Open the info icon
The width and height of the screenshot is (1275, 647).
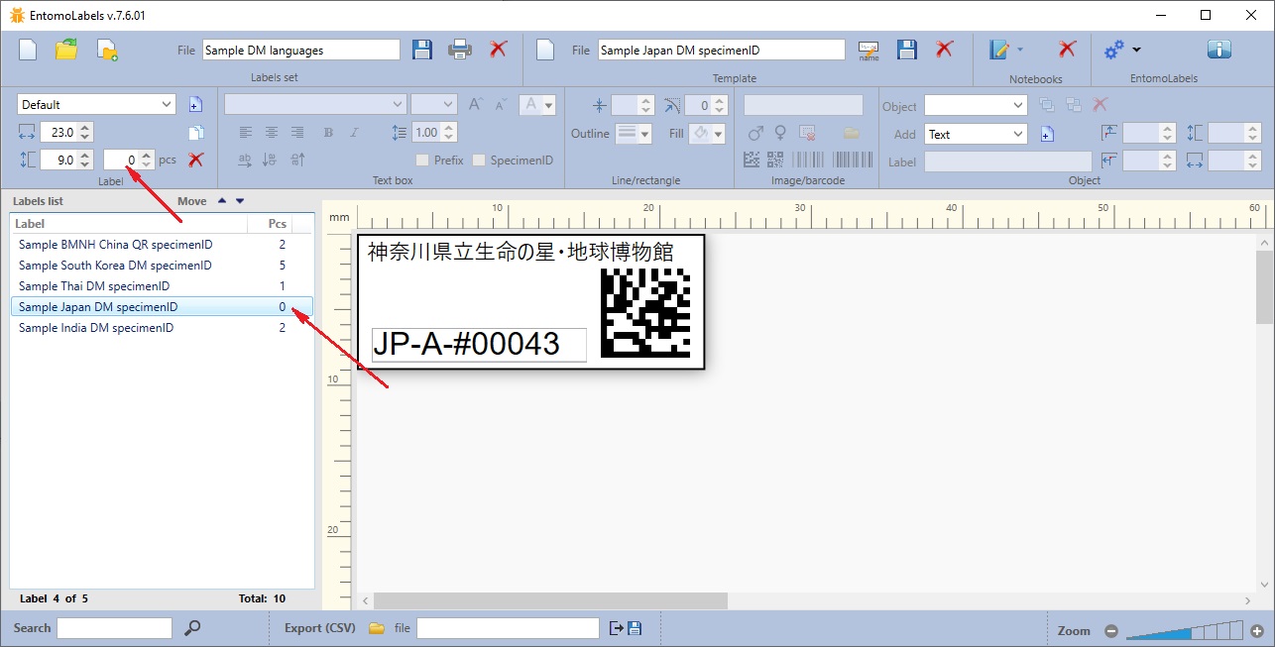(x=1218, y=50)
